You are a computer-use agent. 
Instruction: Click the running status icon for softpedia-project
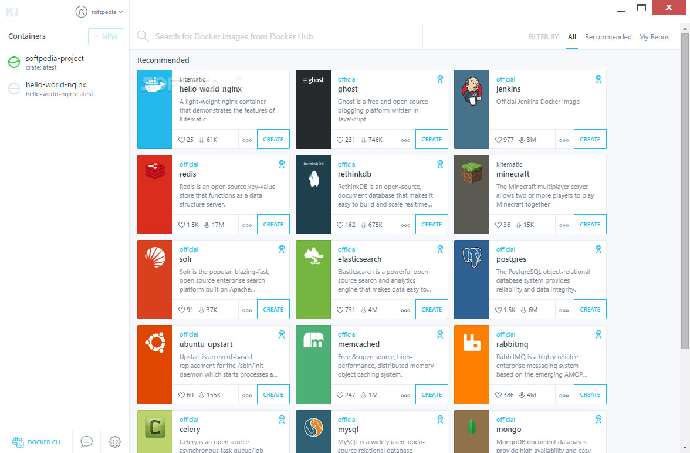coord(14,63)
